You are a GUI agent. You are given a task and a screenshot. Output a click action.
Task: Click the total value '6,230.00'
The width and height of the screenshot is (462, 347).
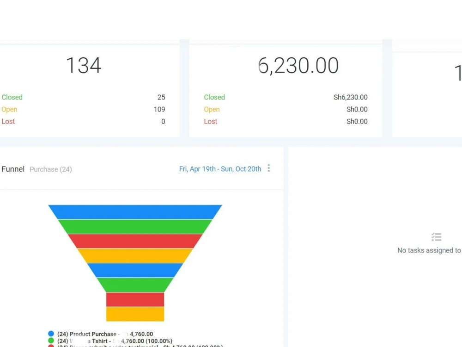point(298,66)
